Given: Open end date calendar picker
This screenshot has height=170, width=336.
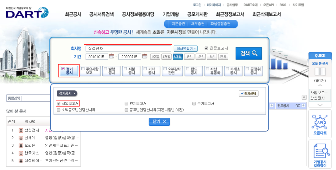Looking at the screenshot, I should tap(145, 56).
